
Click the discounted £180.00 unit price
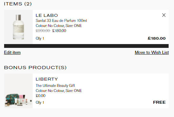(x=59, y=31)
